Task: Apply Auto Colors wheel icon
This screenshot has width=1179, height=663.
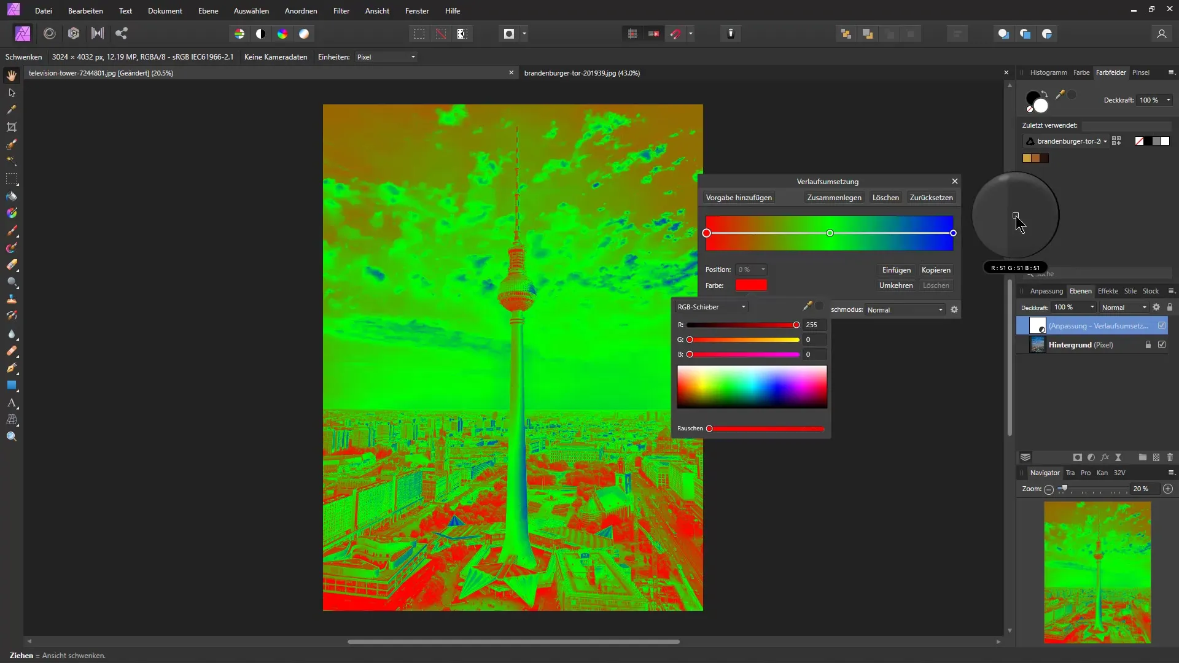Action: pyautogui.click(x=282, y=34)
